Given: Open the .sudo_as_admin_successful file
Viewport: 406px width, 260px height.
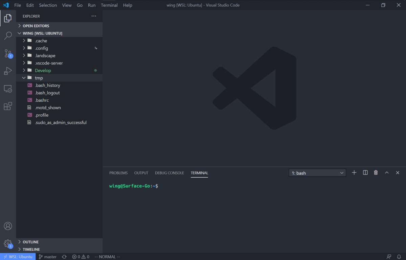Looking at the screenshot, I should 59,122.
